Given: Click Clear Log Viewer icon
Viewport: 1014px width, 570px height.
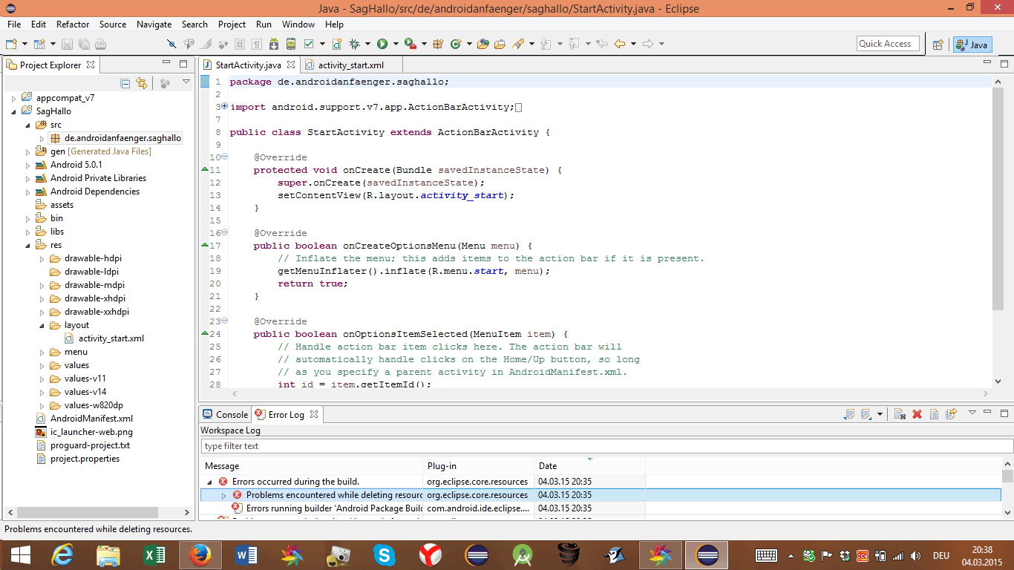Looking at the screenshot, I should tap(900, 414).
